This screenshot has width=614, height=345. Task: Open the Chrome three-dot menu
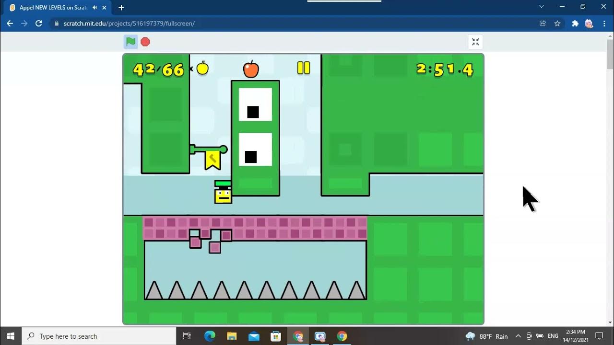point(604,23)
